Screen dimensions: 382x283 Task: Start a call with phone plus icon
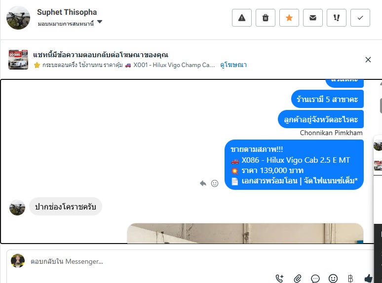pyautogui.click(x=279, y=278)
